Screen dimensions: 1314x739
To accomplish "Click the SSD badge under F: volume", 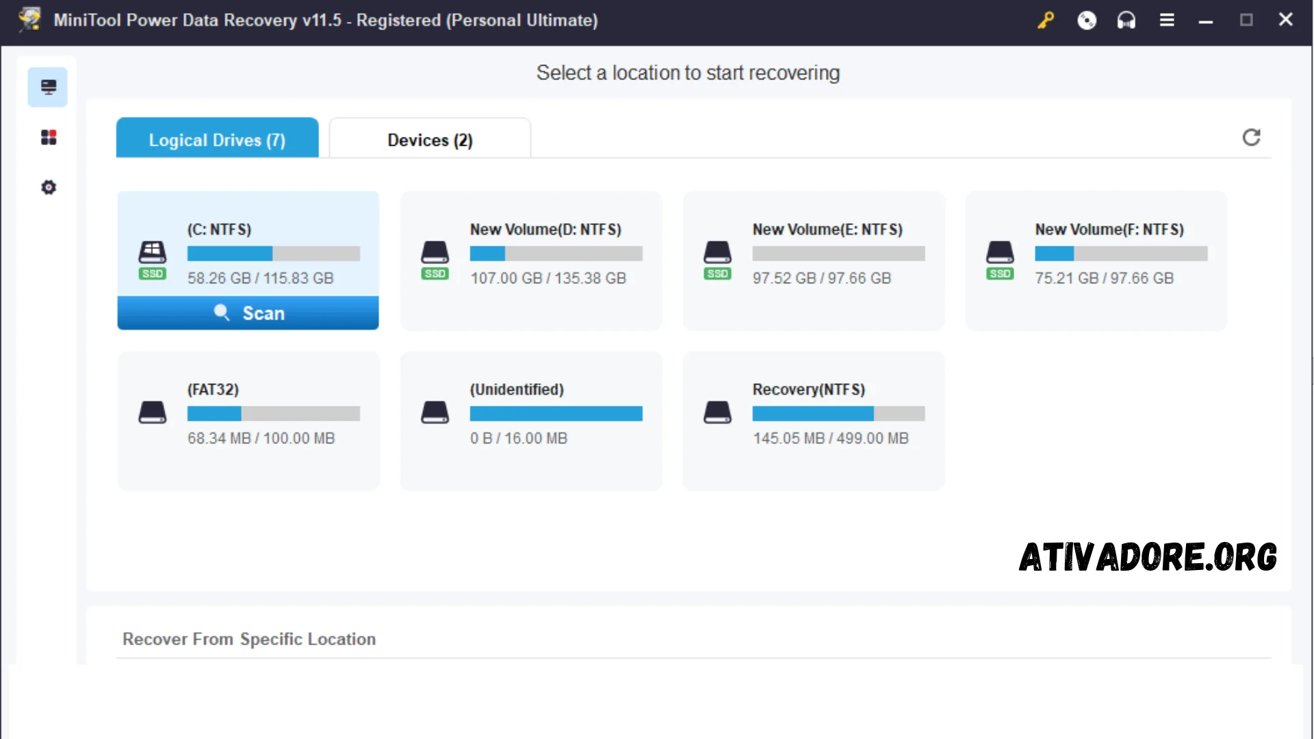I will coord(1000,274).
